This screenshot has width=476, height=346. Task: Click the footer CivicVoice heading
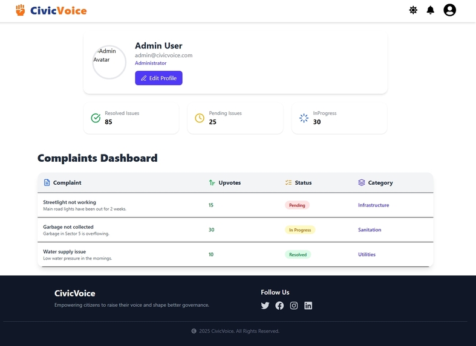tap(74, 293)
